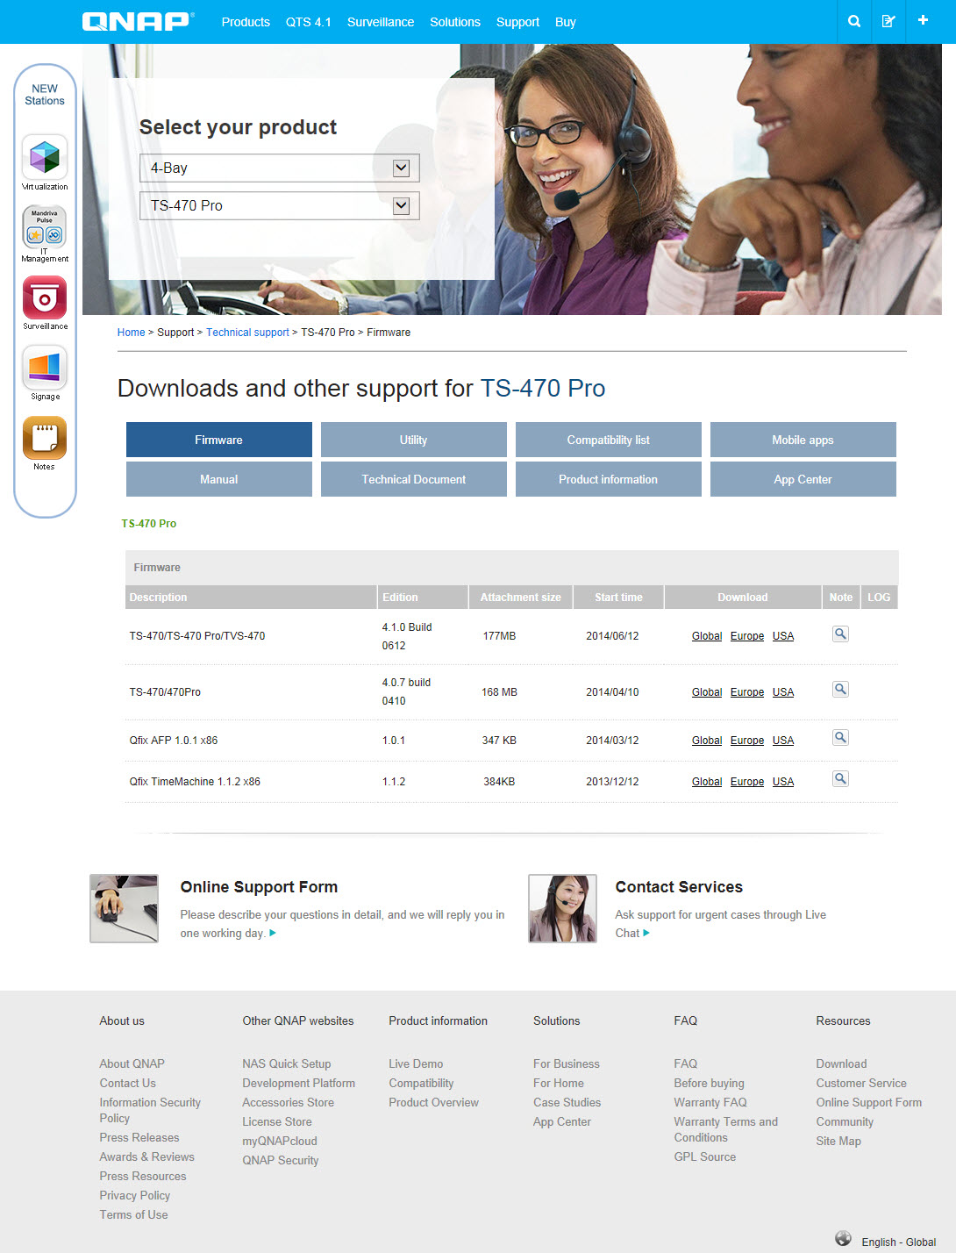Open the Online Support Form heading
Image resolution: width=956 pixels, height=1253 pixels.
point(259,887)
